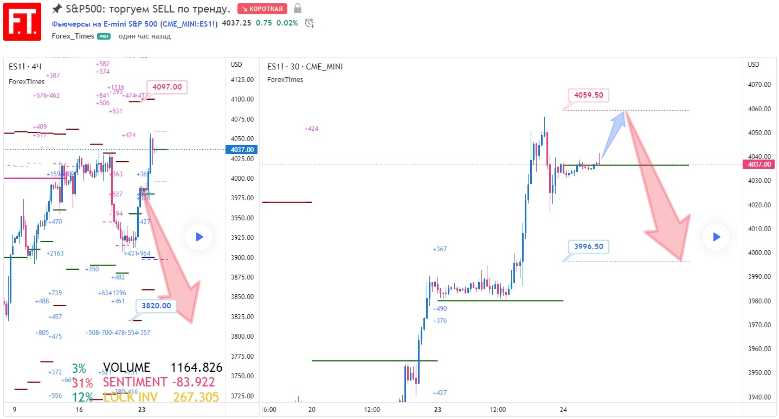779x419 pixels.
Task: Click the pink 4037.00 price axis label
Action: click(759, 164)
